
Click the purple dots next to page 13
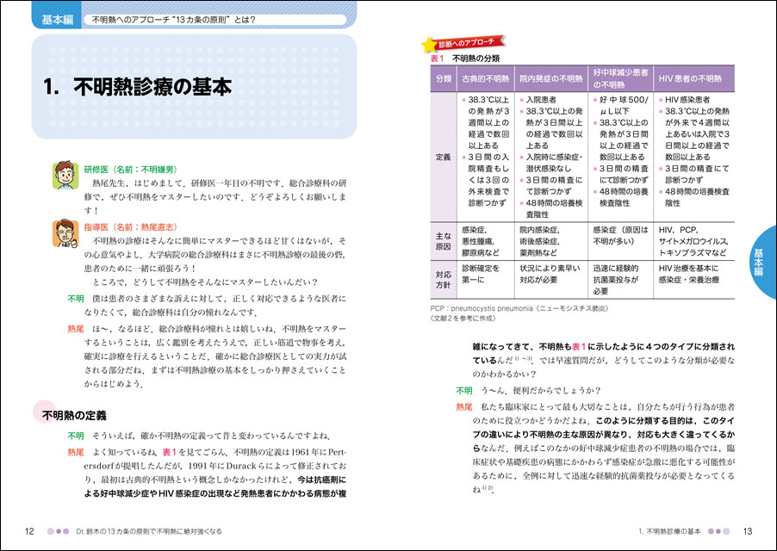[x=721, y=531]
